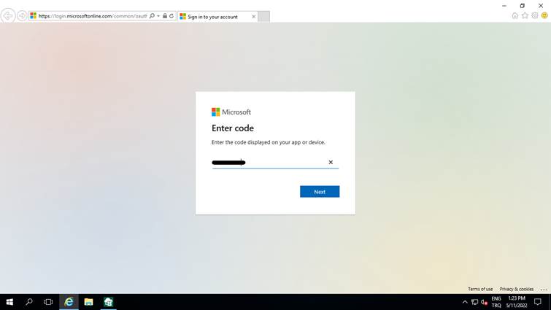Screen dimensions: 551x310
Task: Go to the browser Home icon
Action: pyautogui.click(x=515, y=15)
